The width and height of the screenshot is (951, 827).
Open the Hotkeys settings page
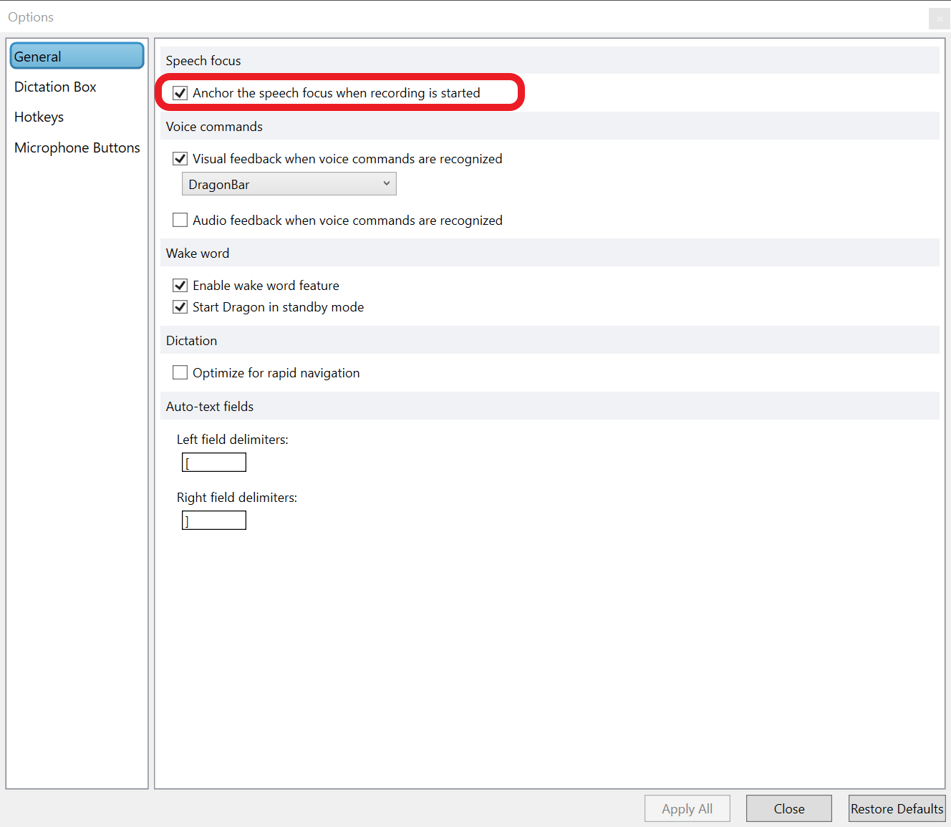coord(39,117)
